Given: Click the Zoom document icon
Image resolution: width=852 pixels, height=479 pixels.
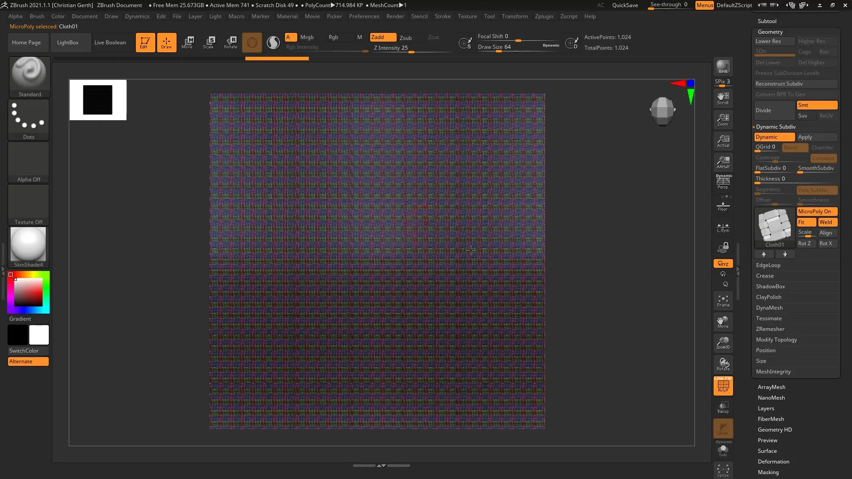Looking at the screenshot, I should click(x=723, y=119).
